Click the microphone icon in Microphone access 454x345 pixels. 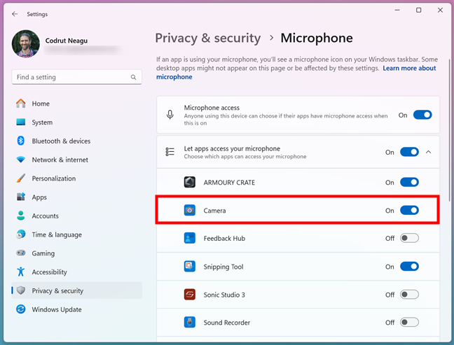coord(170,115)
